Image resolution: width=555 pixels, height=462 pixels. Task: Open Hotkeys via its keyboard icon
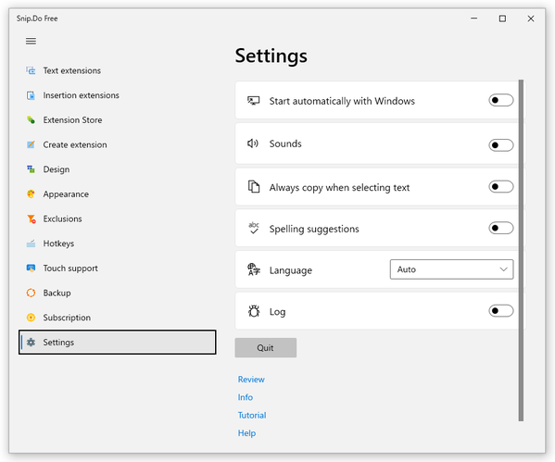point(31,243)
